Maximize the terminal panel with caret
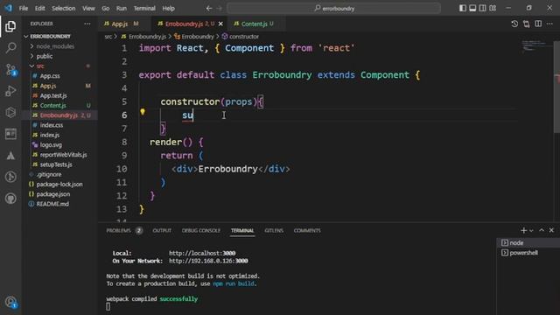This screenshot has height=315, width=560. 542,230
